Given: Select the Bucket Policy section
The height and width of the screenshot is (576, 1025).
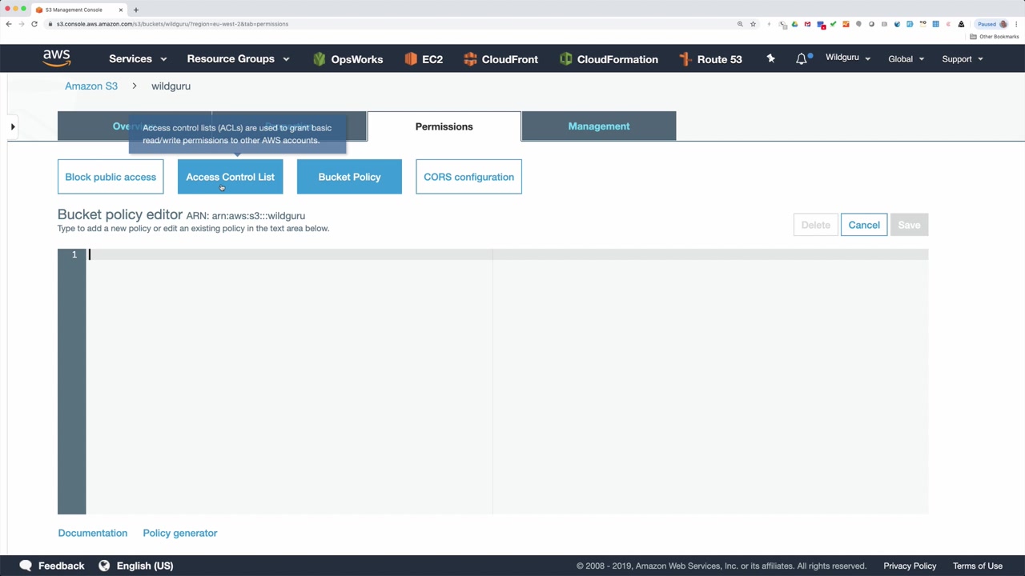Looking at the screenshot, I should (x=349, y=177).
